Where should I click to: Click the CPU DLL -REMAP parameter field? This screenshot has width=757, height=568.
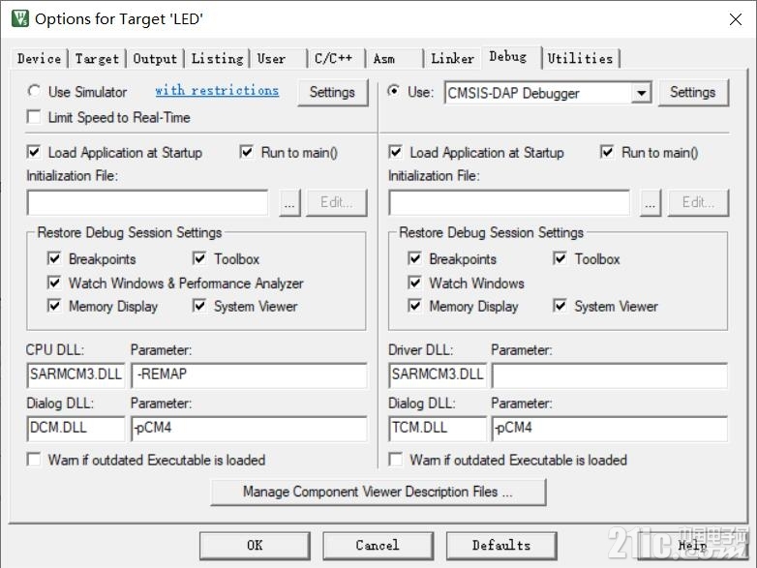coord(249,375)
